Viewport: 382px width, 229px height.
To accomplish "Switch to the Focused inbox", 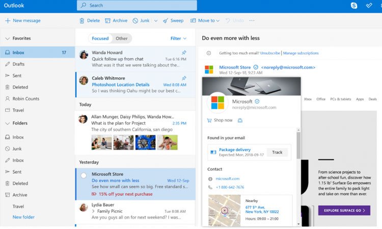I will tap(100, 38).
